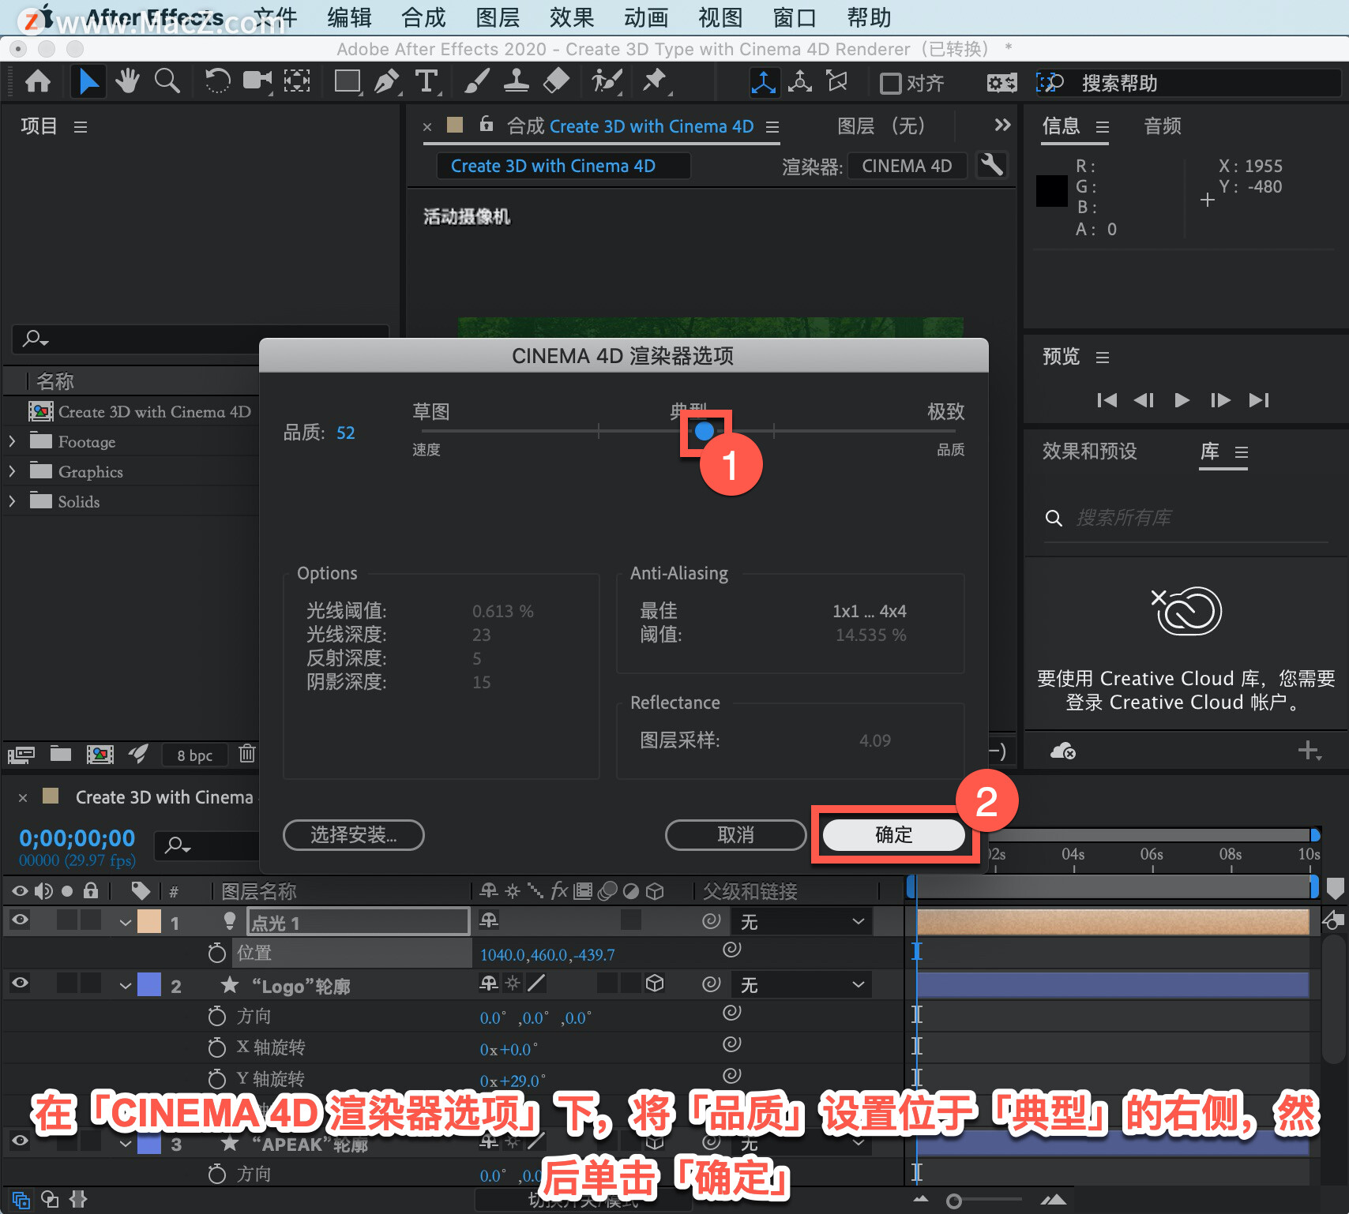The width and height of the screenshot is (1349, 1214).
Task: Select the Unified Camera tool
Action: click(x=257, y=81)
